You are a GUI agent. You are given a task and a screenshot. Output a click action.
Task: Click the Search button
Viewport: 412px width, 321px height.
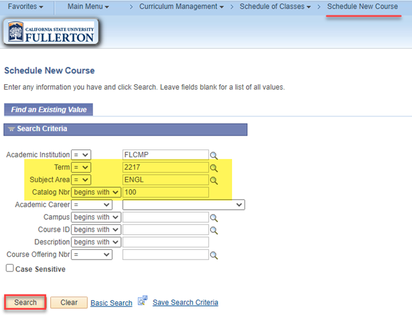point(26,302)
